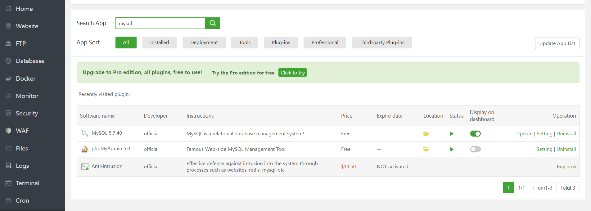Open the WAF sidebar section
The width and height of the screenshot is (591, 211).
pos(22,131)
